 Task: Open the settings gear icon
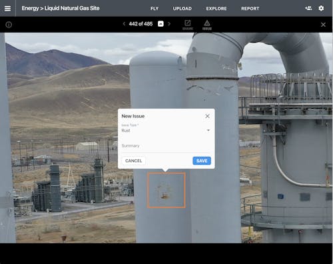(321, 8)
